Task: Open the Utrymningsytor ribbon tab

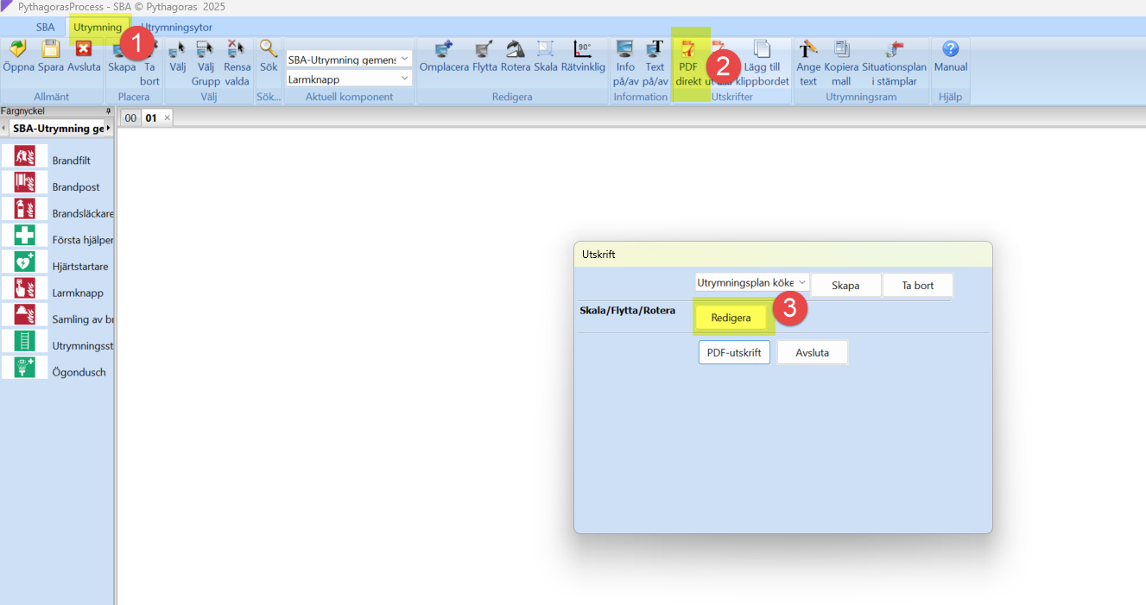Action: (x=176, y=27)
